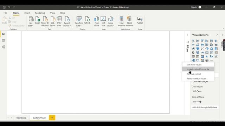
Task: Expand the Fields pane with chevron
Action: click(223, 35)
